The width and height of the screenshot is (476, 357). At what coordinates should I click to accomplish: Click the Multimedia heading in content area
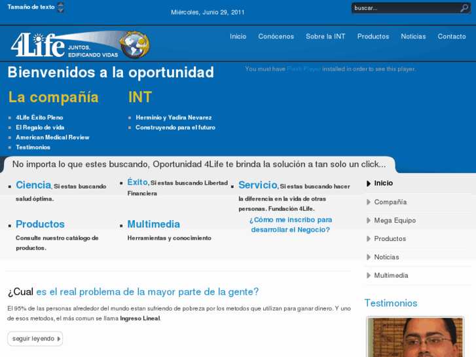[x=154, y=224]
